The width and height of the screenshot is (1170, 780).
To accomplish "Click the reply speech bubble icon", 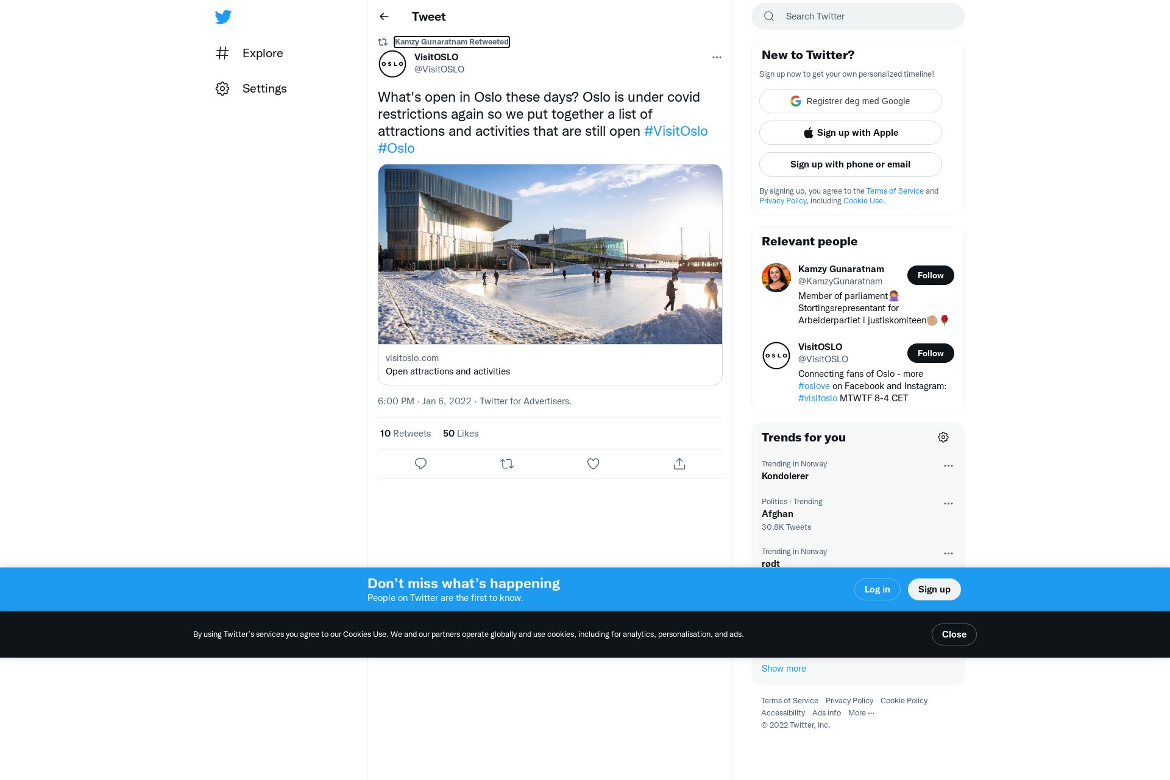I will [x=420, y=464].
